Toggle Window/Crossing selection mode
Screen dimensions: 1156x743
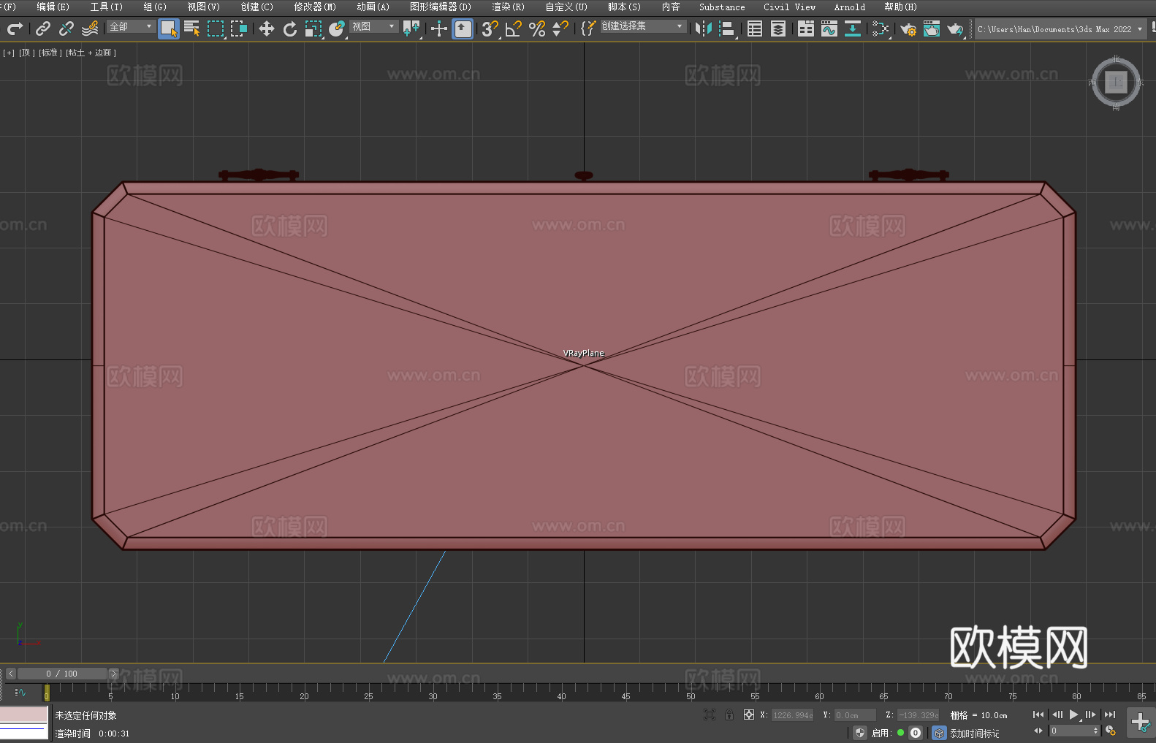tap(239, 28)
